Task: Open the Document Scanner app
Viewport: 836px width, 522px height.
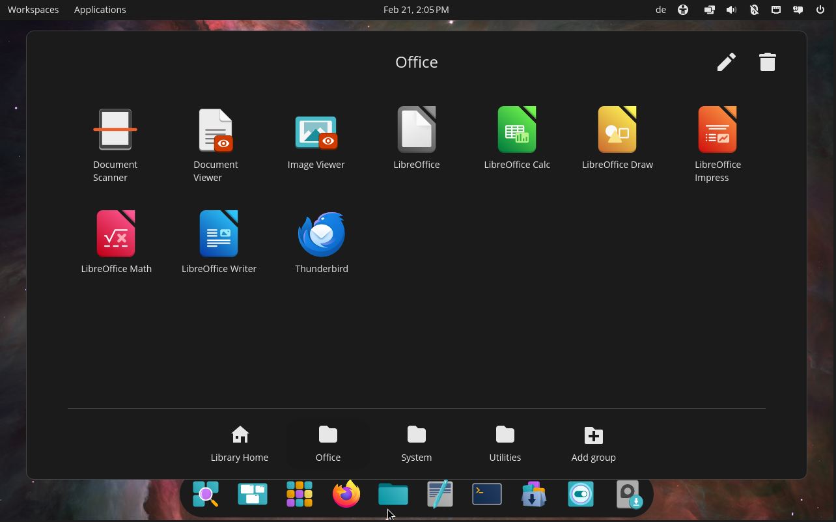Action: (x=115, y=144)
